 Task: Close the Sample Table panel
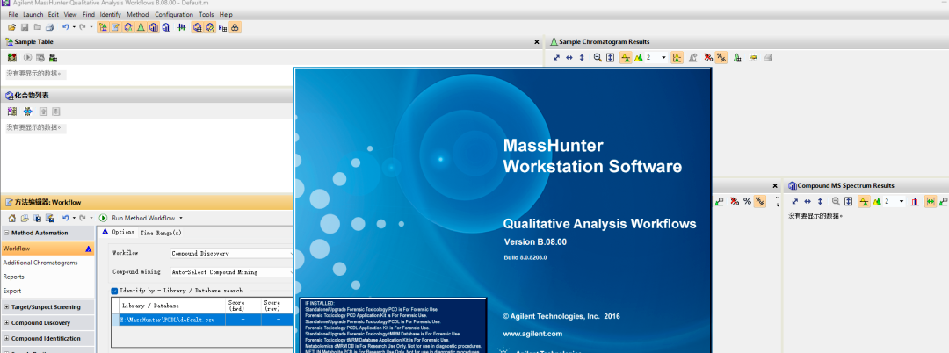click(x=536, y=41)
